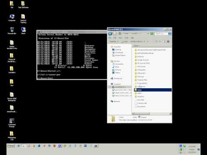Viewport: 207px width, 155px height.
Task: Open the Computer desktop icon
Action: point(12,18)
